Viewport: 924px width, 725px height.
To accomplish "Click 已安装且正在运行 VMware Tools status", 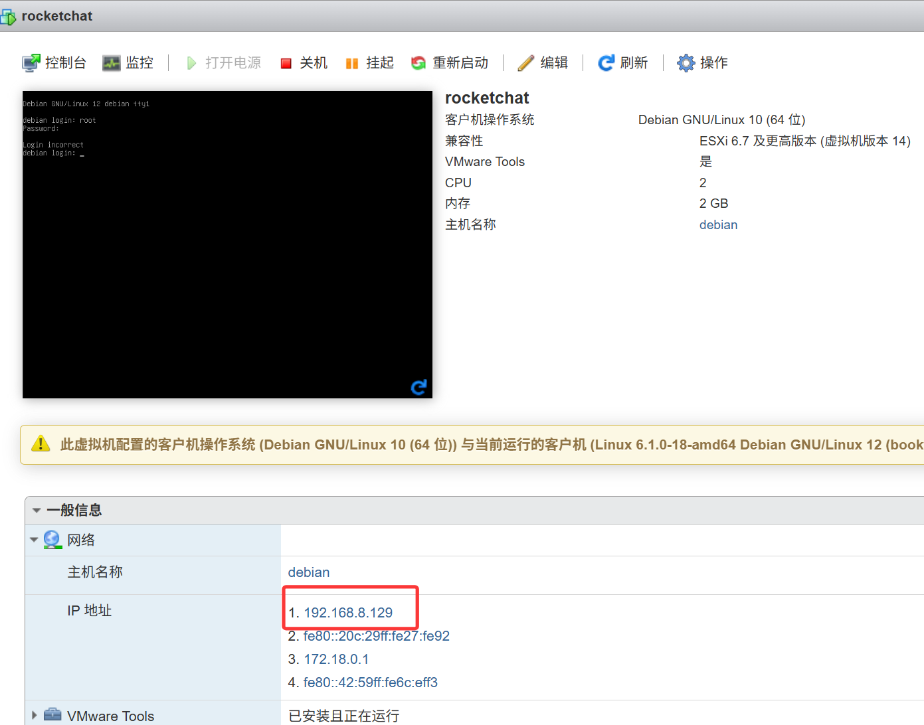I will [344, 716].
